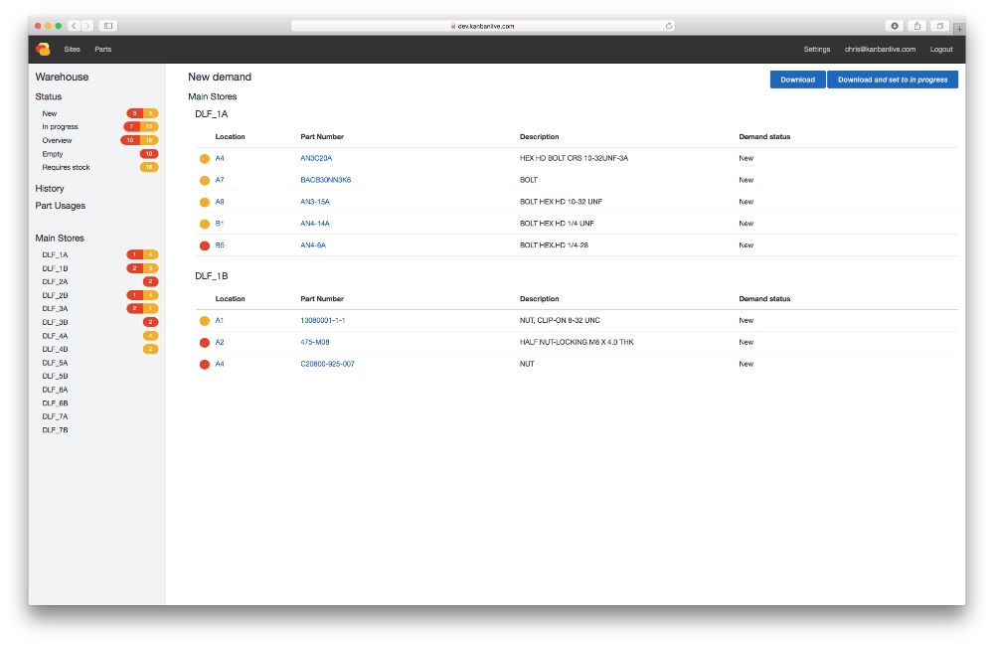The image size is (994, 646).
Task: Click Download and set to in progress
Action: (x=893, y=80)
